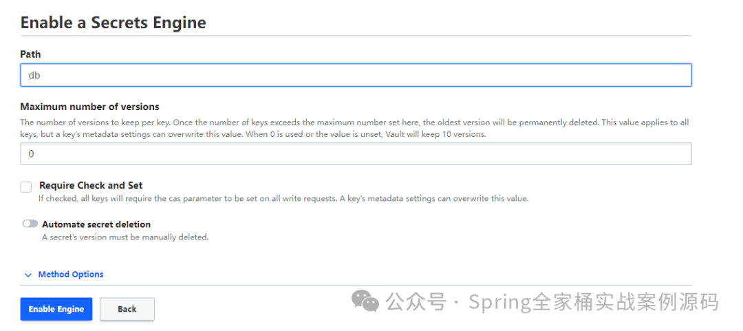743x331 pixels.
Task: Click the Require Check and Set label
Action: [91, 185]
